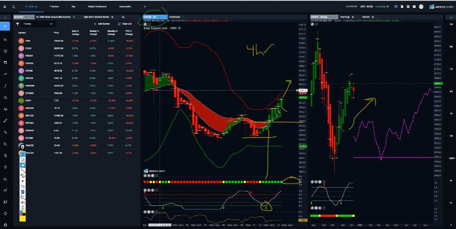Select the 1W timeframe on right bar
The height and width of the screenshot is (229, 456).
(x=451, y=136)
